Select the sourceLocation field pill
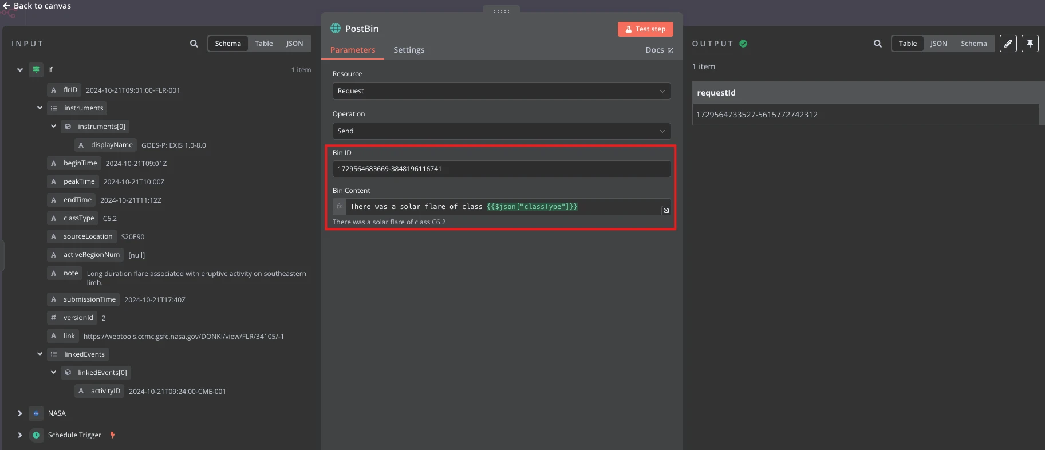 pyautogui.click(x=82, y=236)
